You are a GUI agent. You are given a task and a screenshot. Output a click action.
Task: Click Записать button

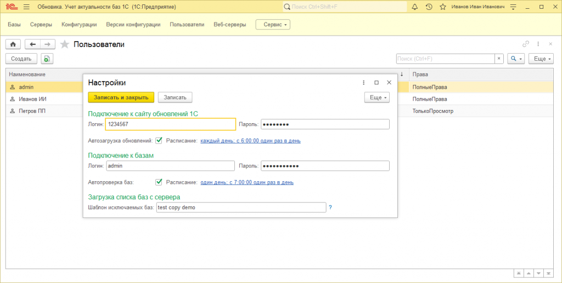coord(175,97)
